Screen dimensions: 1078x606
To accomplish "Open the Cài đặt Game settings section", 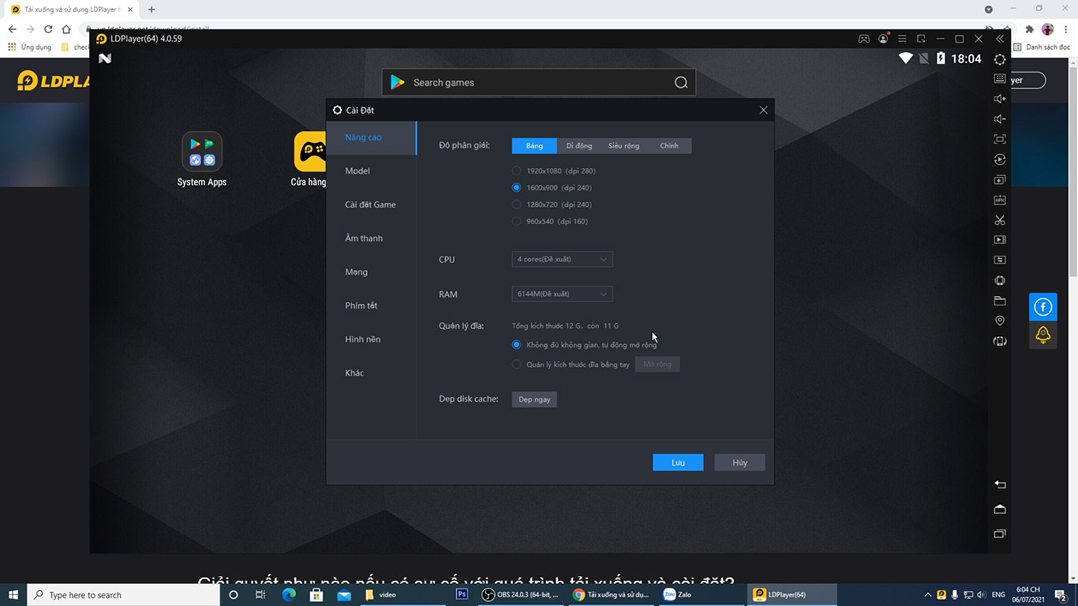I will 370,204.
